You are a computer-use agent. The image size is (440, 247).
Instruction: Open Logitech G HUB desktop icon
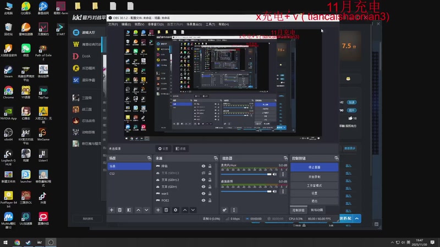click(x=8, y=158)
